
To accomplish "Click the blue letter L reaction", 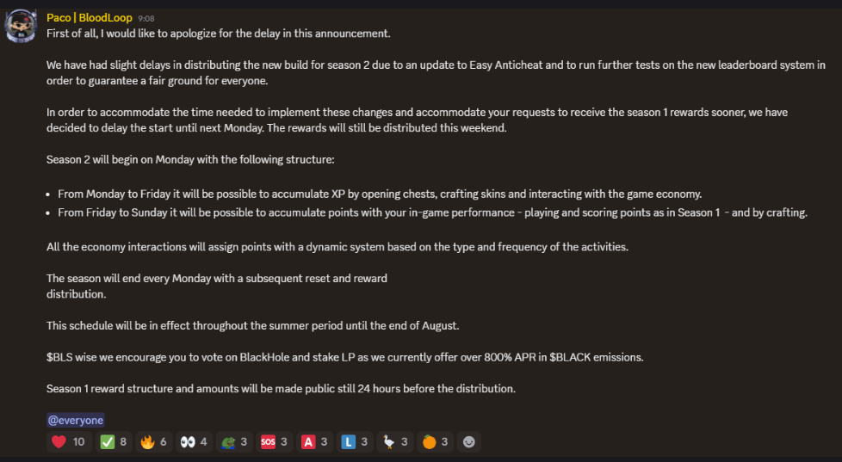I will coord(356,442).
